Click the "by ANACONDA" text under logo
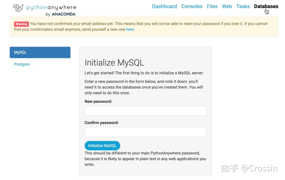Viewport: 285px width, 180px height. [61, 14]
